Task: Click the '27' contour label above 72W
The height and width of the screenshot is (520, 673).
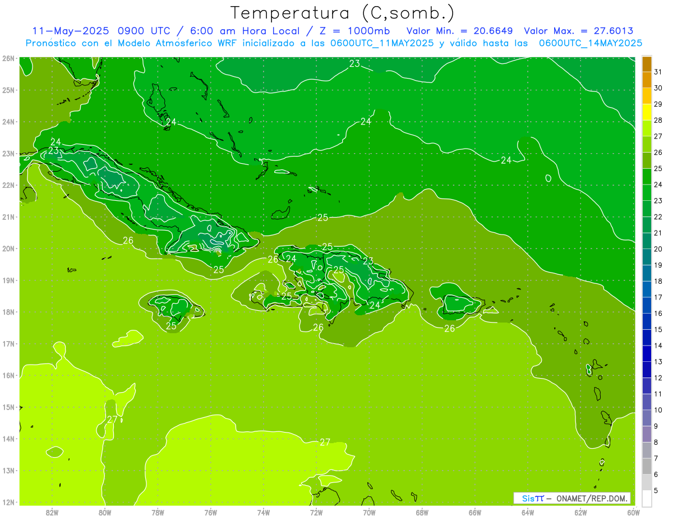Action: 325,442
